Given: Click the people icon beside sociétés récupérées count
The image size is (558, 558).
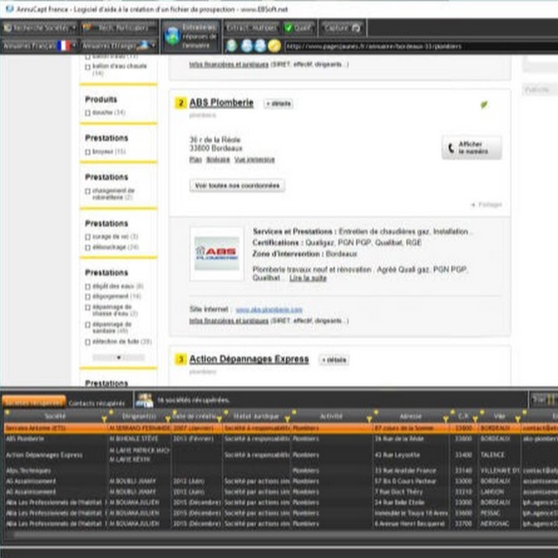Looking at the screenshot, I should coord(144,401).
